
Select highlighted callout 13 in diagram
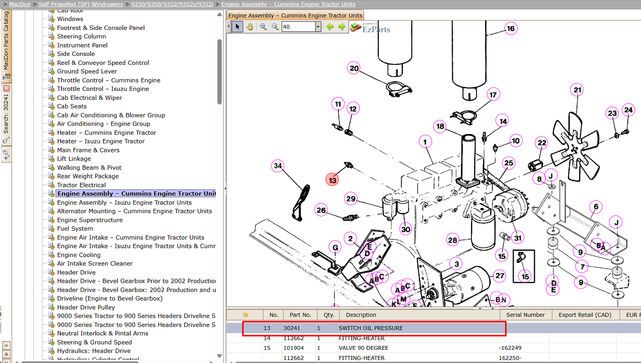332,180
